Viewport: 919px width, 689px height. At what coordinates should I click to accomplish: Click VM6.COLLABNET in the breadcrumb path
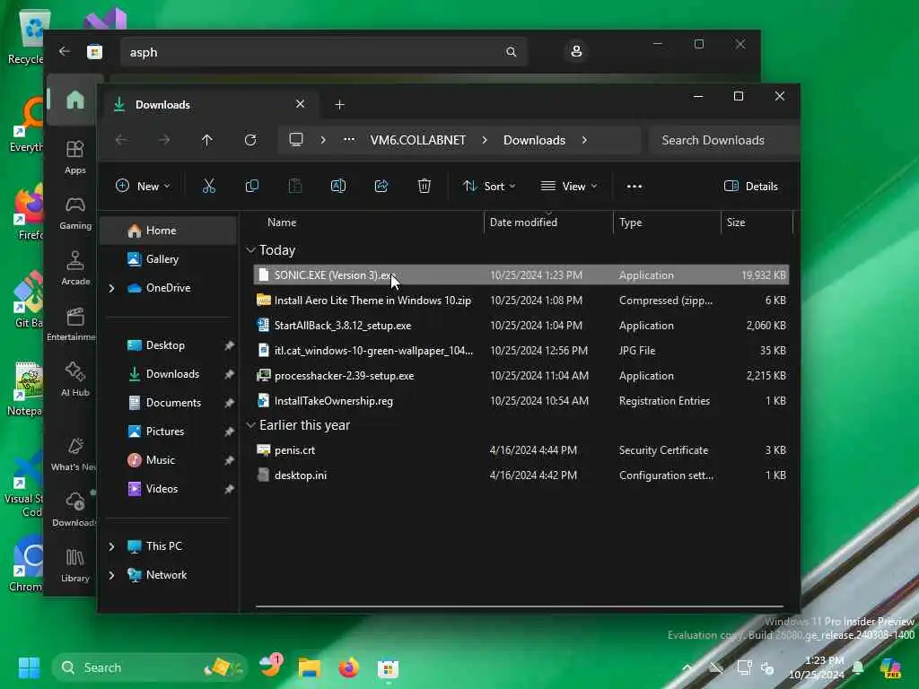[x=418, y=140]
